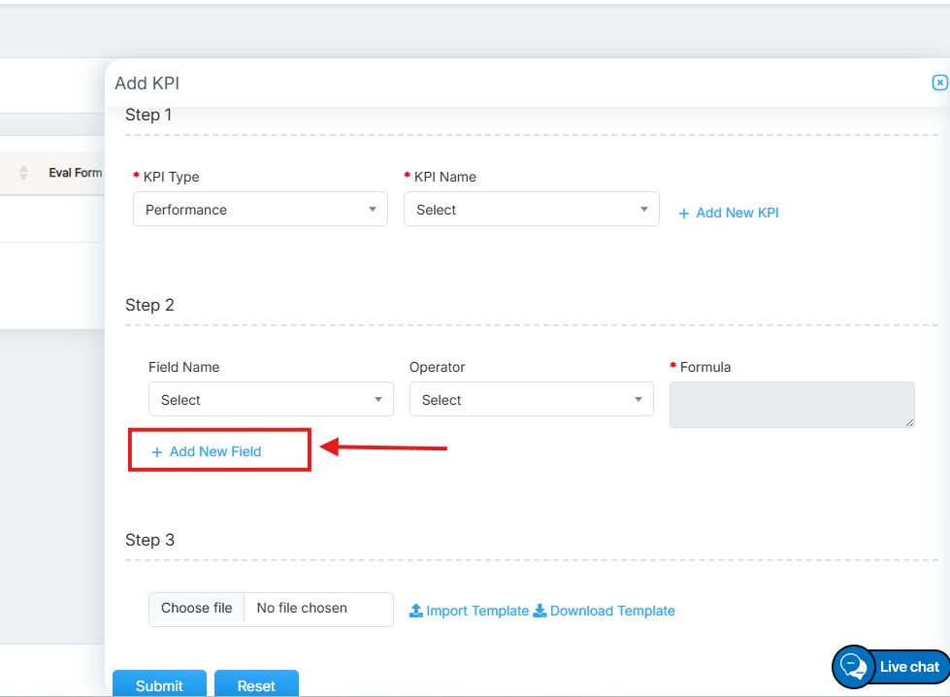Image resolution: width=950 pixels, height=697 pixels.
Task: Click the plus icon for Add New KPI
Action: (684, 214)
